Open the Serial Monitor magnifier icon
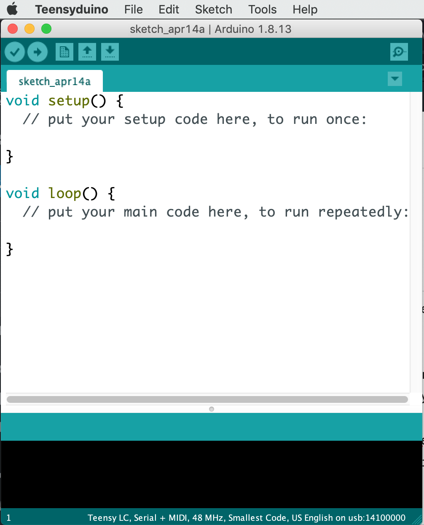The height and width of the screenshot is (525, 424). click(399, 52)
